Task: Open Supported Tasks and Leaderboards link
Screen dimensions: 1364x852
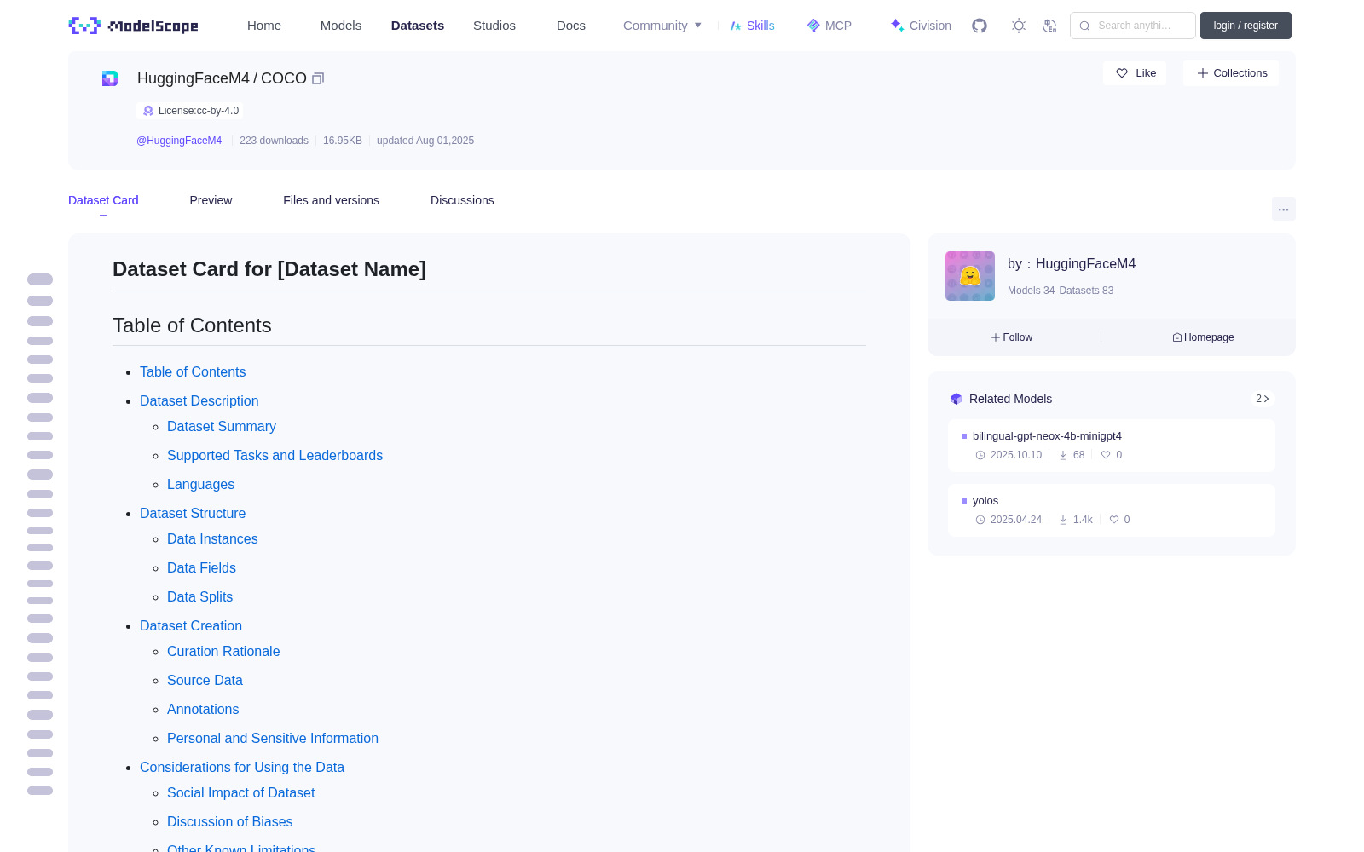Action: click(x=275, y=455)
